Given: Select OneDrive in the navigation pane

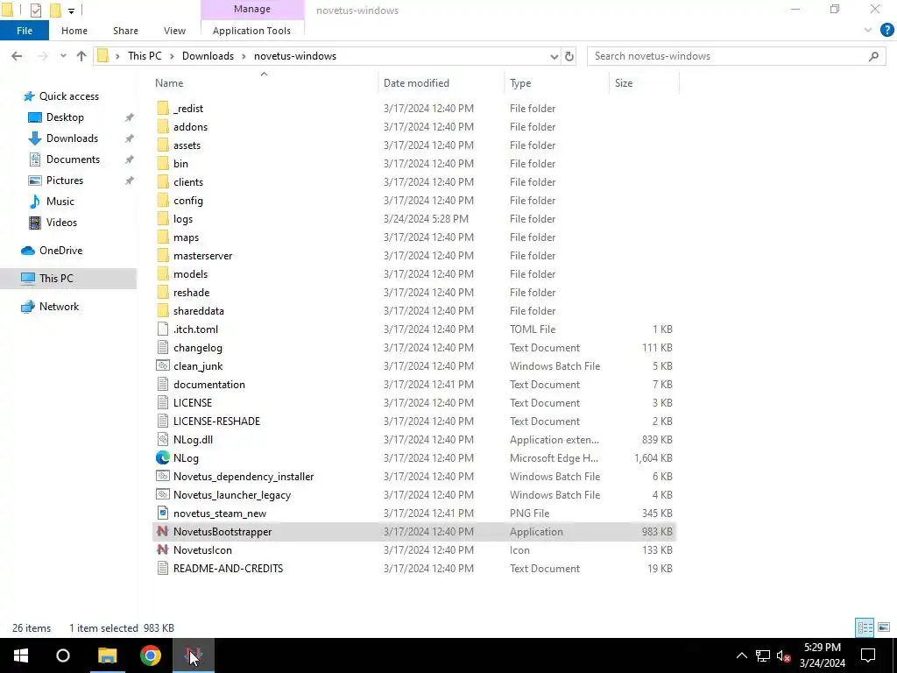Looking at the screenshot, I should 60,251.
